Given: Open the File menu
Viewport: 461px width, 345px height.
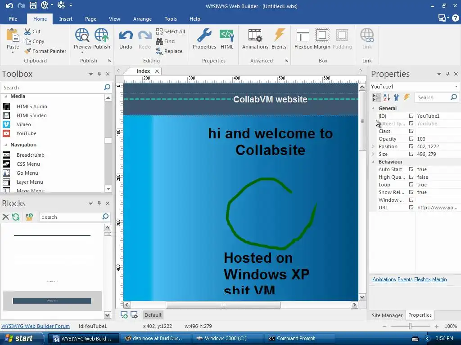Looking at the screenshot, I should pos(13,19).
